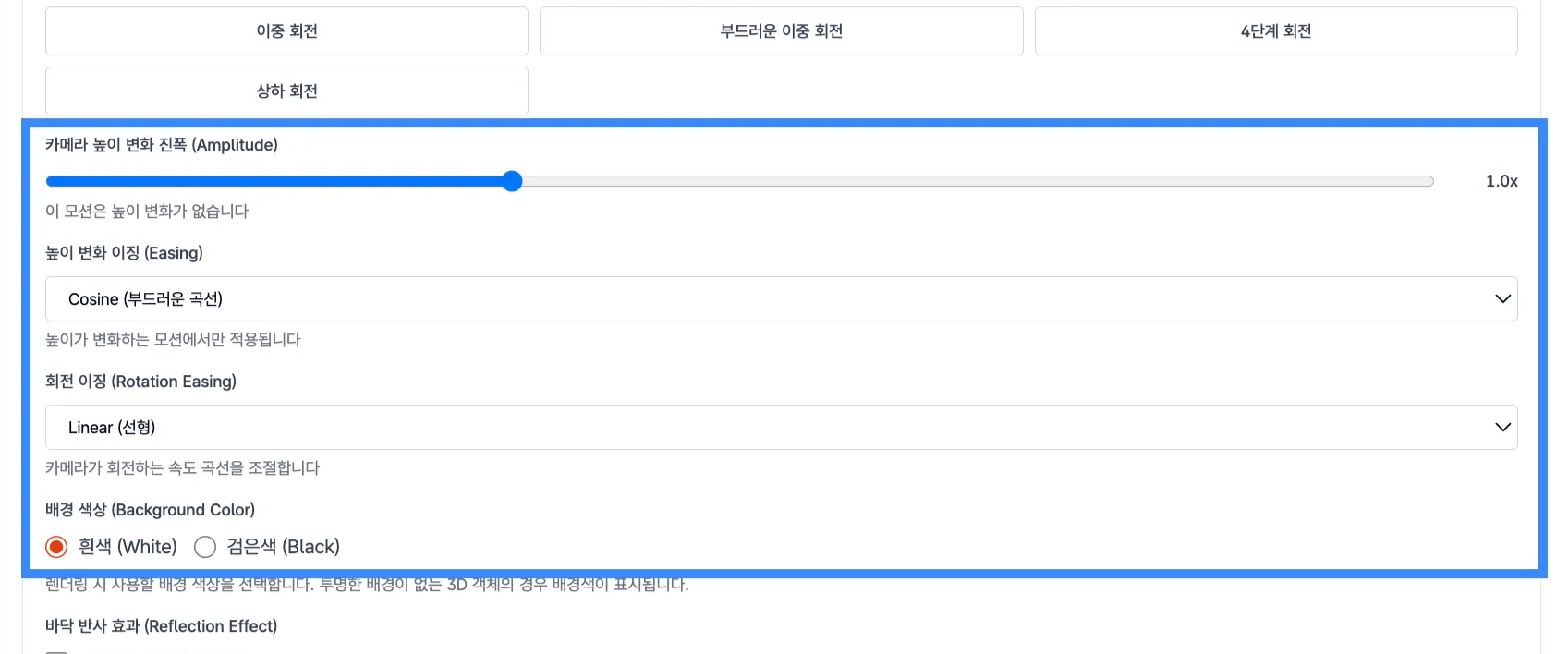The height and width of the screenshot is (654, 1556).
Task: Open the rotation easing dropdown showing Linear
Action: tap(781, 427)
